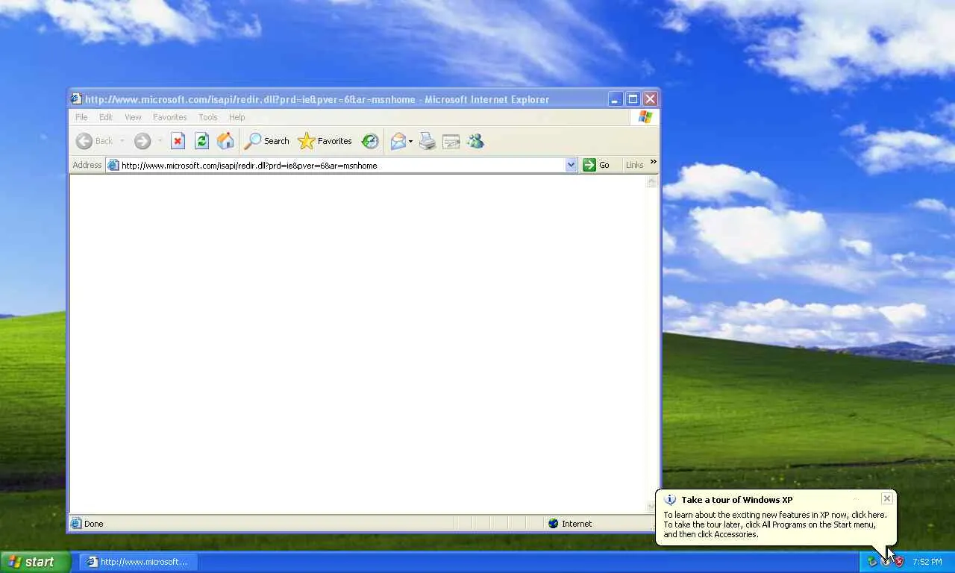Open the IE system menu icon in title bar
Image resolution: width=955 pixels, height=573 pixels.
(x=76, y=99)
